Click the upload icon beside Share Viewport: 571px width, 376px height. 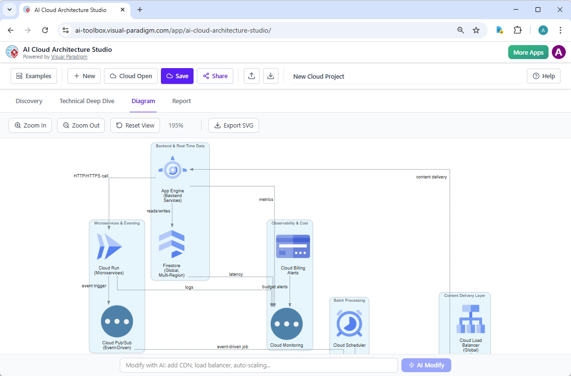point(251,76)
